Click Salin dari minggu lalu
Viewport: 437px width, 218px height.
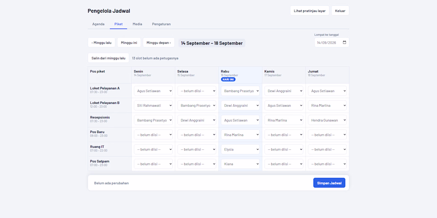[x=108, y=58]
